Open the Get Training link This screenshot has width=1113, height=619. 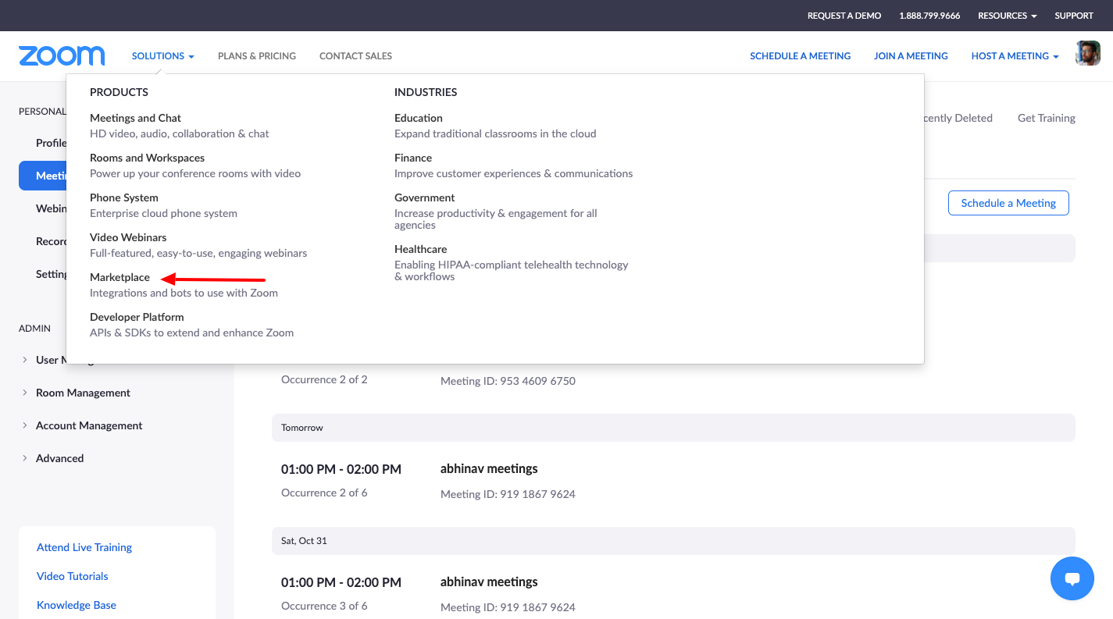[x=1047, y=118]
